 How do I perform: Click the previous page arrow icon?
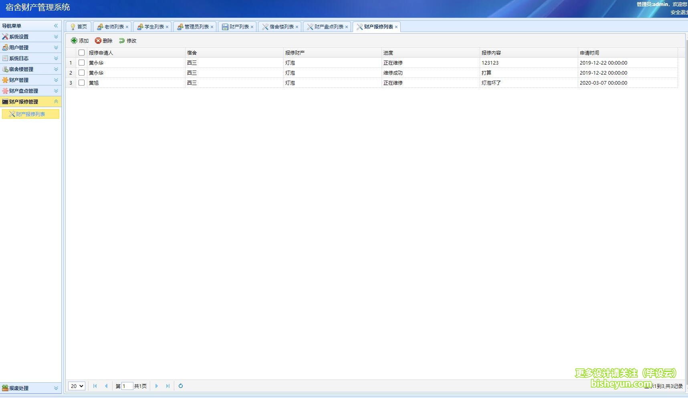pos(106,386)
